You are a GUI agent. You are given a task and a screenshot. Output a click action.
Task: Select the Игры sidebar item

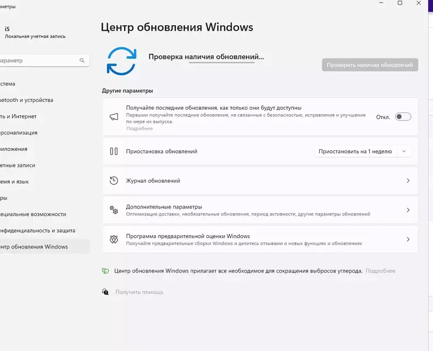click(44, 198)
